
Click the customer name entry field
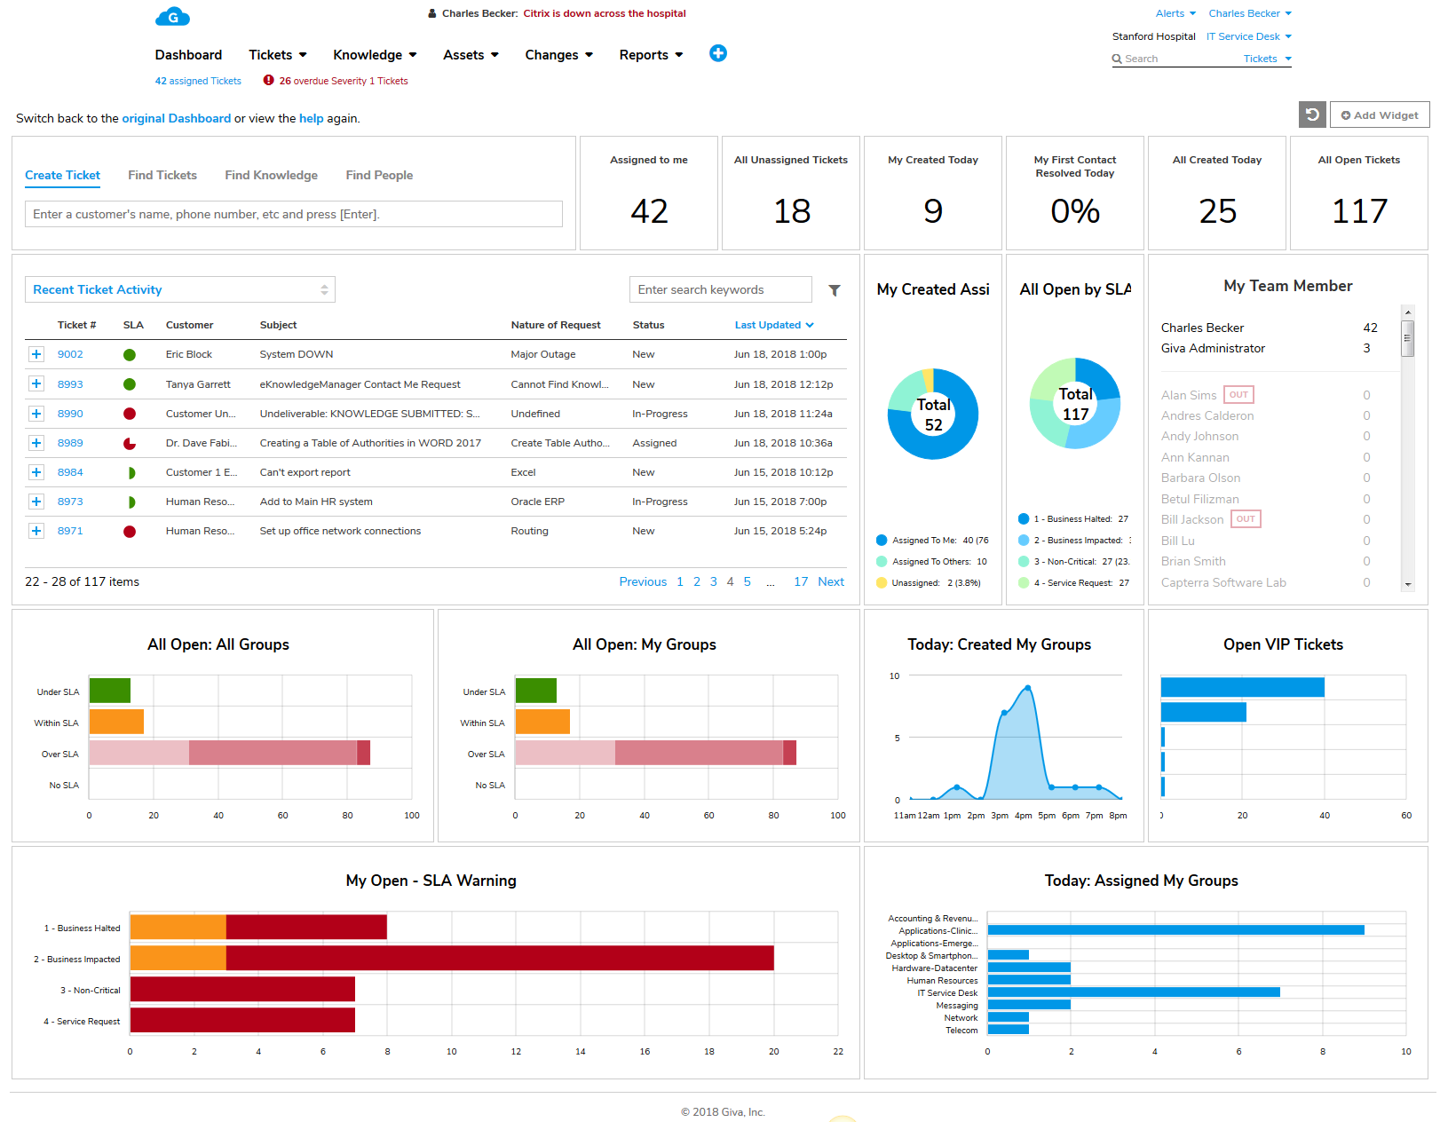[294, 214]
